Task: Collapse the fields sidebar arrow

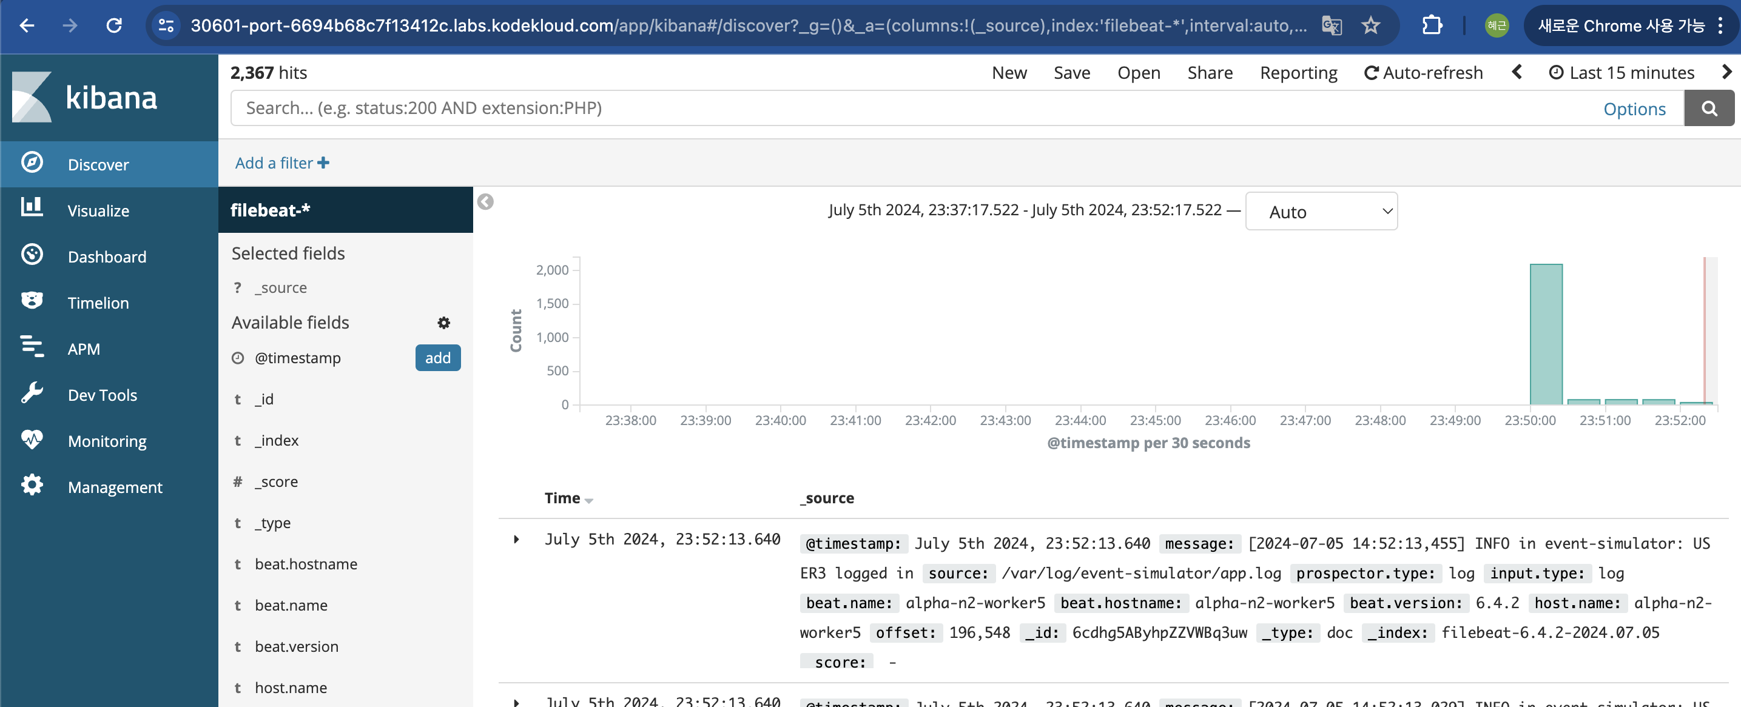Action: [485, 202]
